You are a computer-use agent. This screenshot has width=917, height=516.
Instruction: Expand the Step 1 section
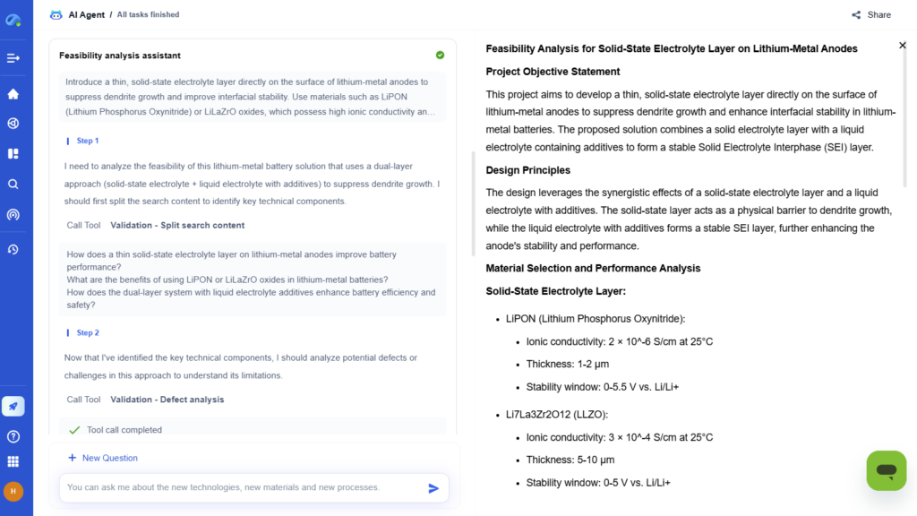tap(85, 141)
